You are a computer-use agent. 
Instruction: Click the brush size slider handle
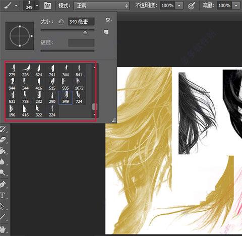(85, 32)
